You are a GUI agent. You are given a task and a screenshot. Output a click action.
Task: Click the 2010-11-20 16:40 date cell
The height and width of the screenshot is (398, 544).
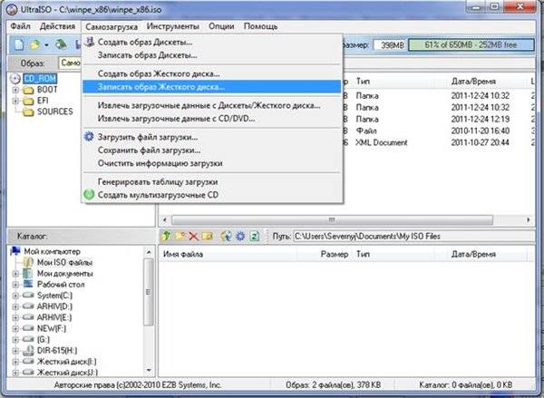[481, 131]
